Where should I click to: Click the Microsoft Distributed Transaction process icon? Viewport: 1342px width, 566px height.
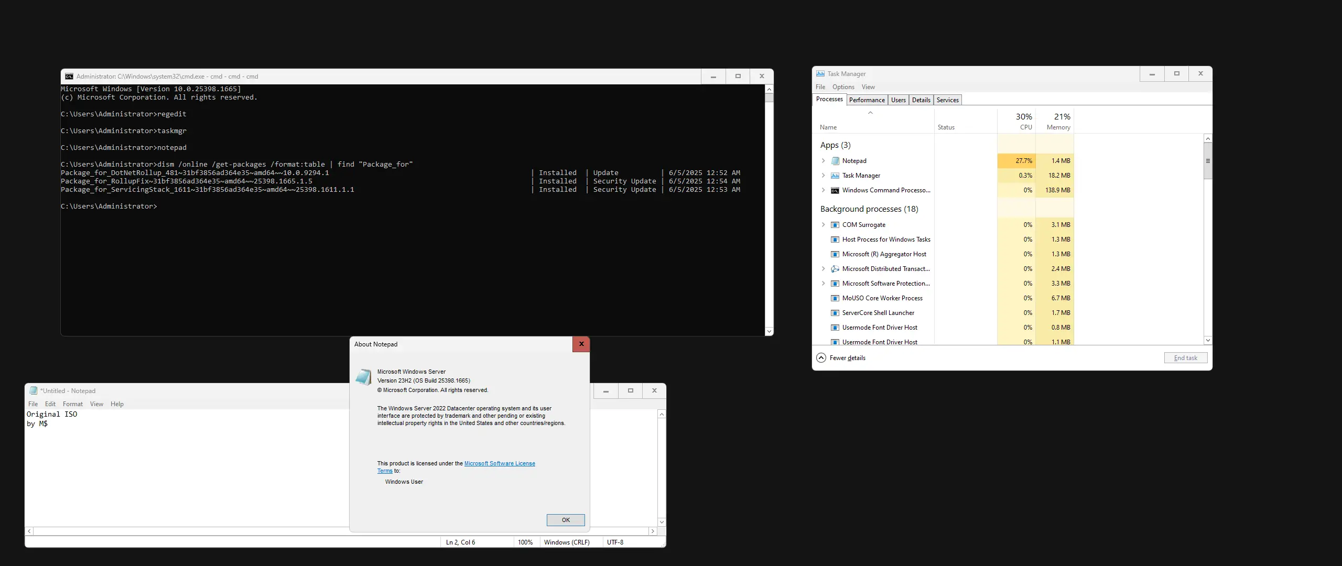pos(835,269)
